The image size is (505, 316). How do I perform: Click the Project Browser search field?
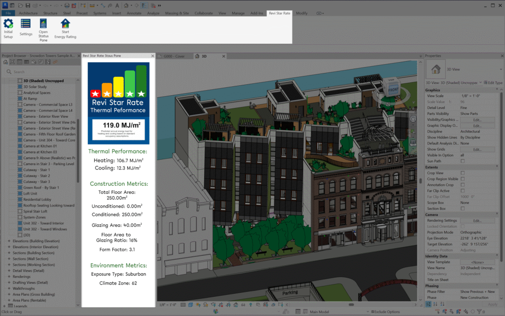pos(42,72)
